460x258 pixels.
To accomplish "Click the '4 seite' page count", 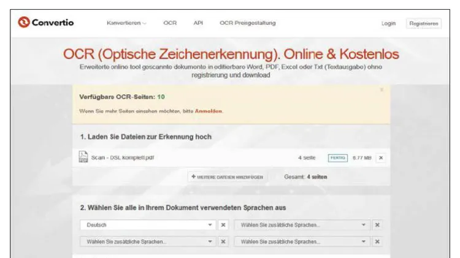I will pyautogui.click(x=307, y=157).
